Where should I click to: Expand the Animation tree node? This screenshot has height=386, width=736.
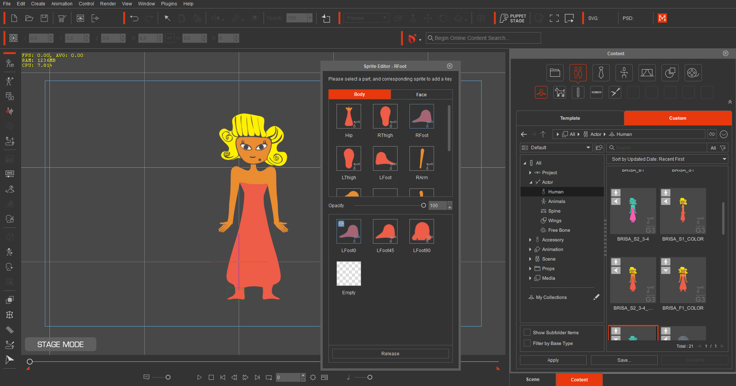(530, 249)
